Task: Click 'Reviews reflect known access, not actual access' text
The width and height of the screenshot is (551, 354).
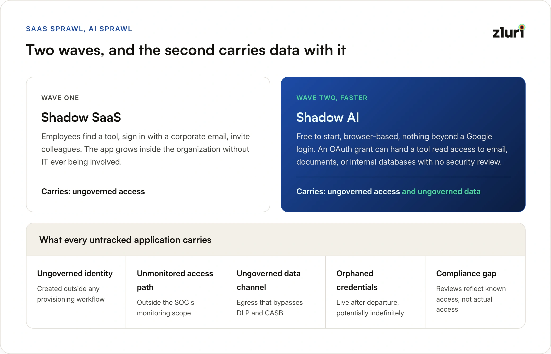Action: click(471, 299)
